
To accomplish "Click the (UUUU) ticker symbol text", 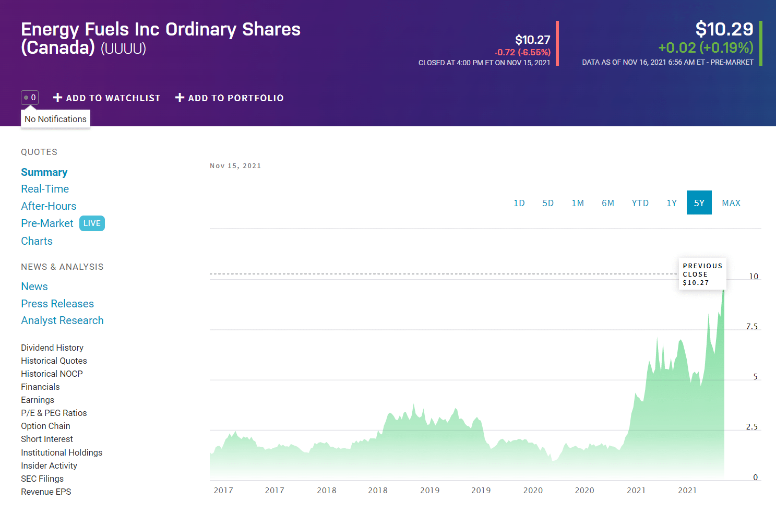I will point(123,49).
